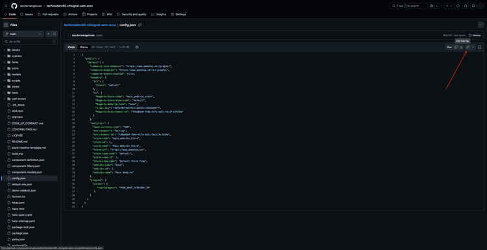Switch to the Pull requests tab

pyautogui.click(x=48, y=14)
